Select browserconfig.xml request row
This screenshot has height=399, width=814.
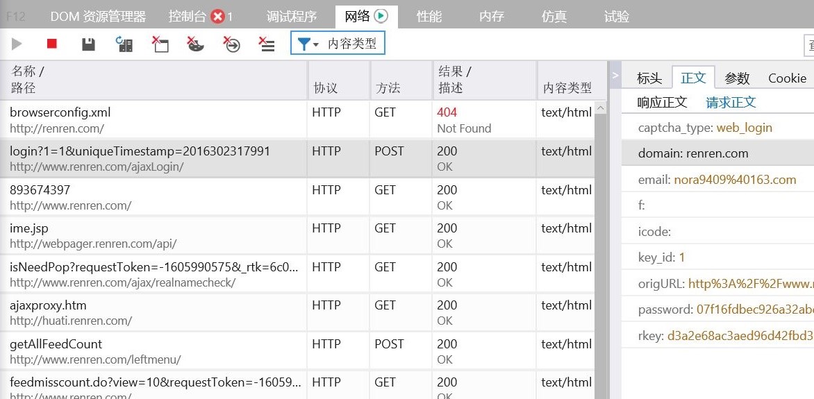coord(297,120)
